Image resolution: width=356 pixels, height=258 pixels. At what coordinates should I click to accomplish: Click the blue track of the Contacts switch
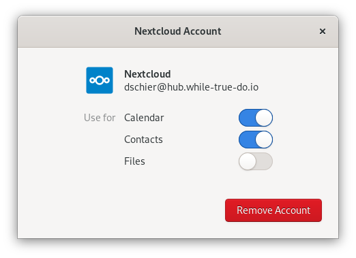247,140
